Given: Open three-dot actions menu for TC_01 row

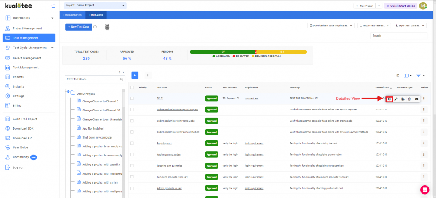Looking at the screenshot, I should click(424, 99).
